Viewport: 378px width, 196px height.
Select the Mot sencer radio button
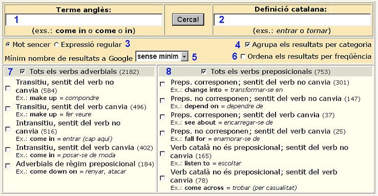point(8,45)
